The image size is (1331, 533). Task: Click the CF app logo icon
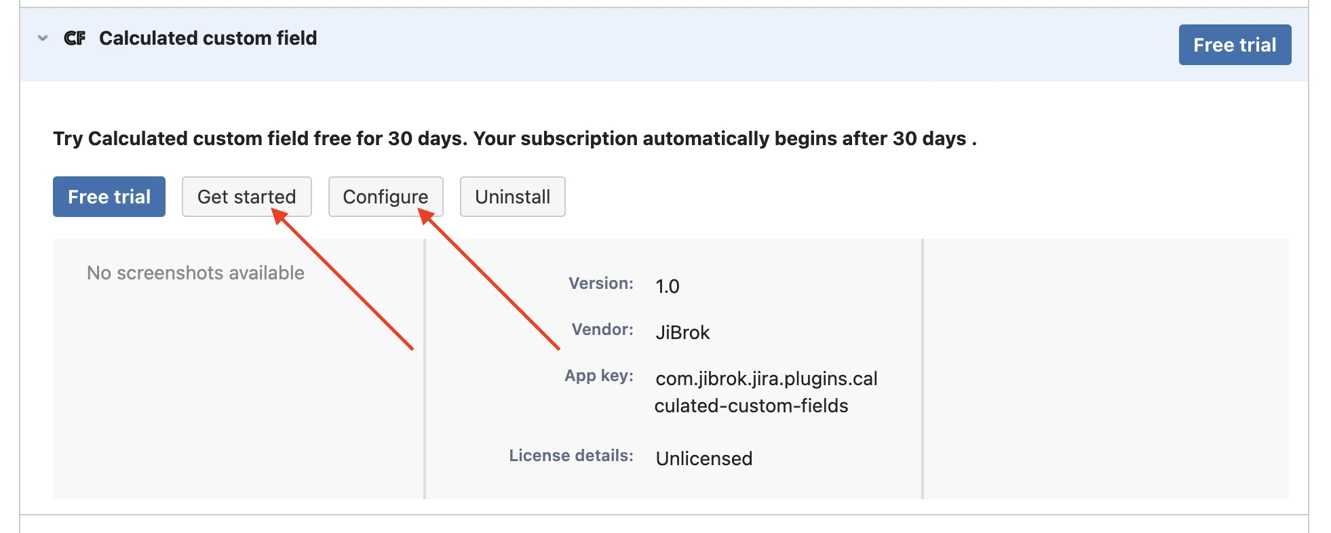click(75, 38)
